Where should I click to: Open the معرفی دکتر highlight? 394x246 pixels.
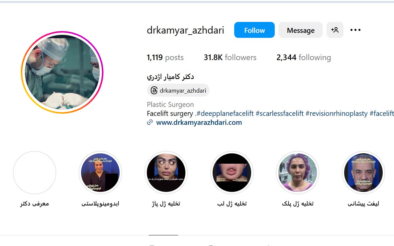pyautogui.click(x=35, y=172)
